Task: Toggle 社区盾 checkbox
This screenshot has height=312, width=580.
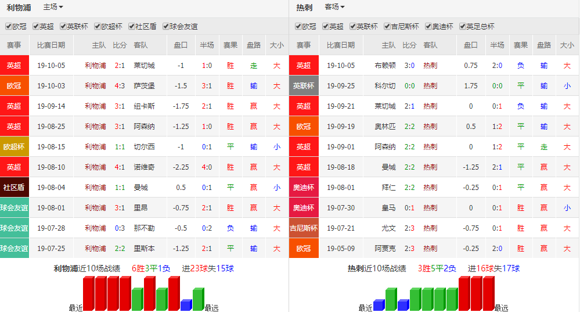Action: coord(132,26)
